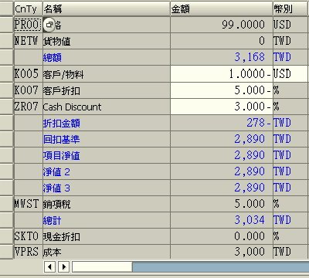Click the 名稱 column header
The width and height of the screenshot is (309, 278).
click(x=106, y=9)
